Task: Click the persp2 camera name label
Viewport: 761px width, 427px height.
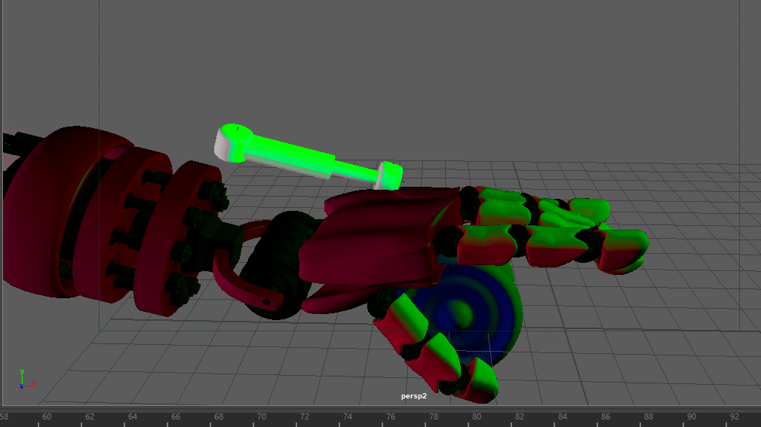Action: 413,396
